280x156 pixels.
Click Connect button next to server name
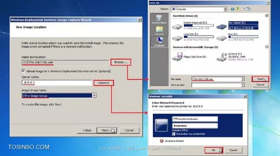103,83
